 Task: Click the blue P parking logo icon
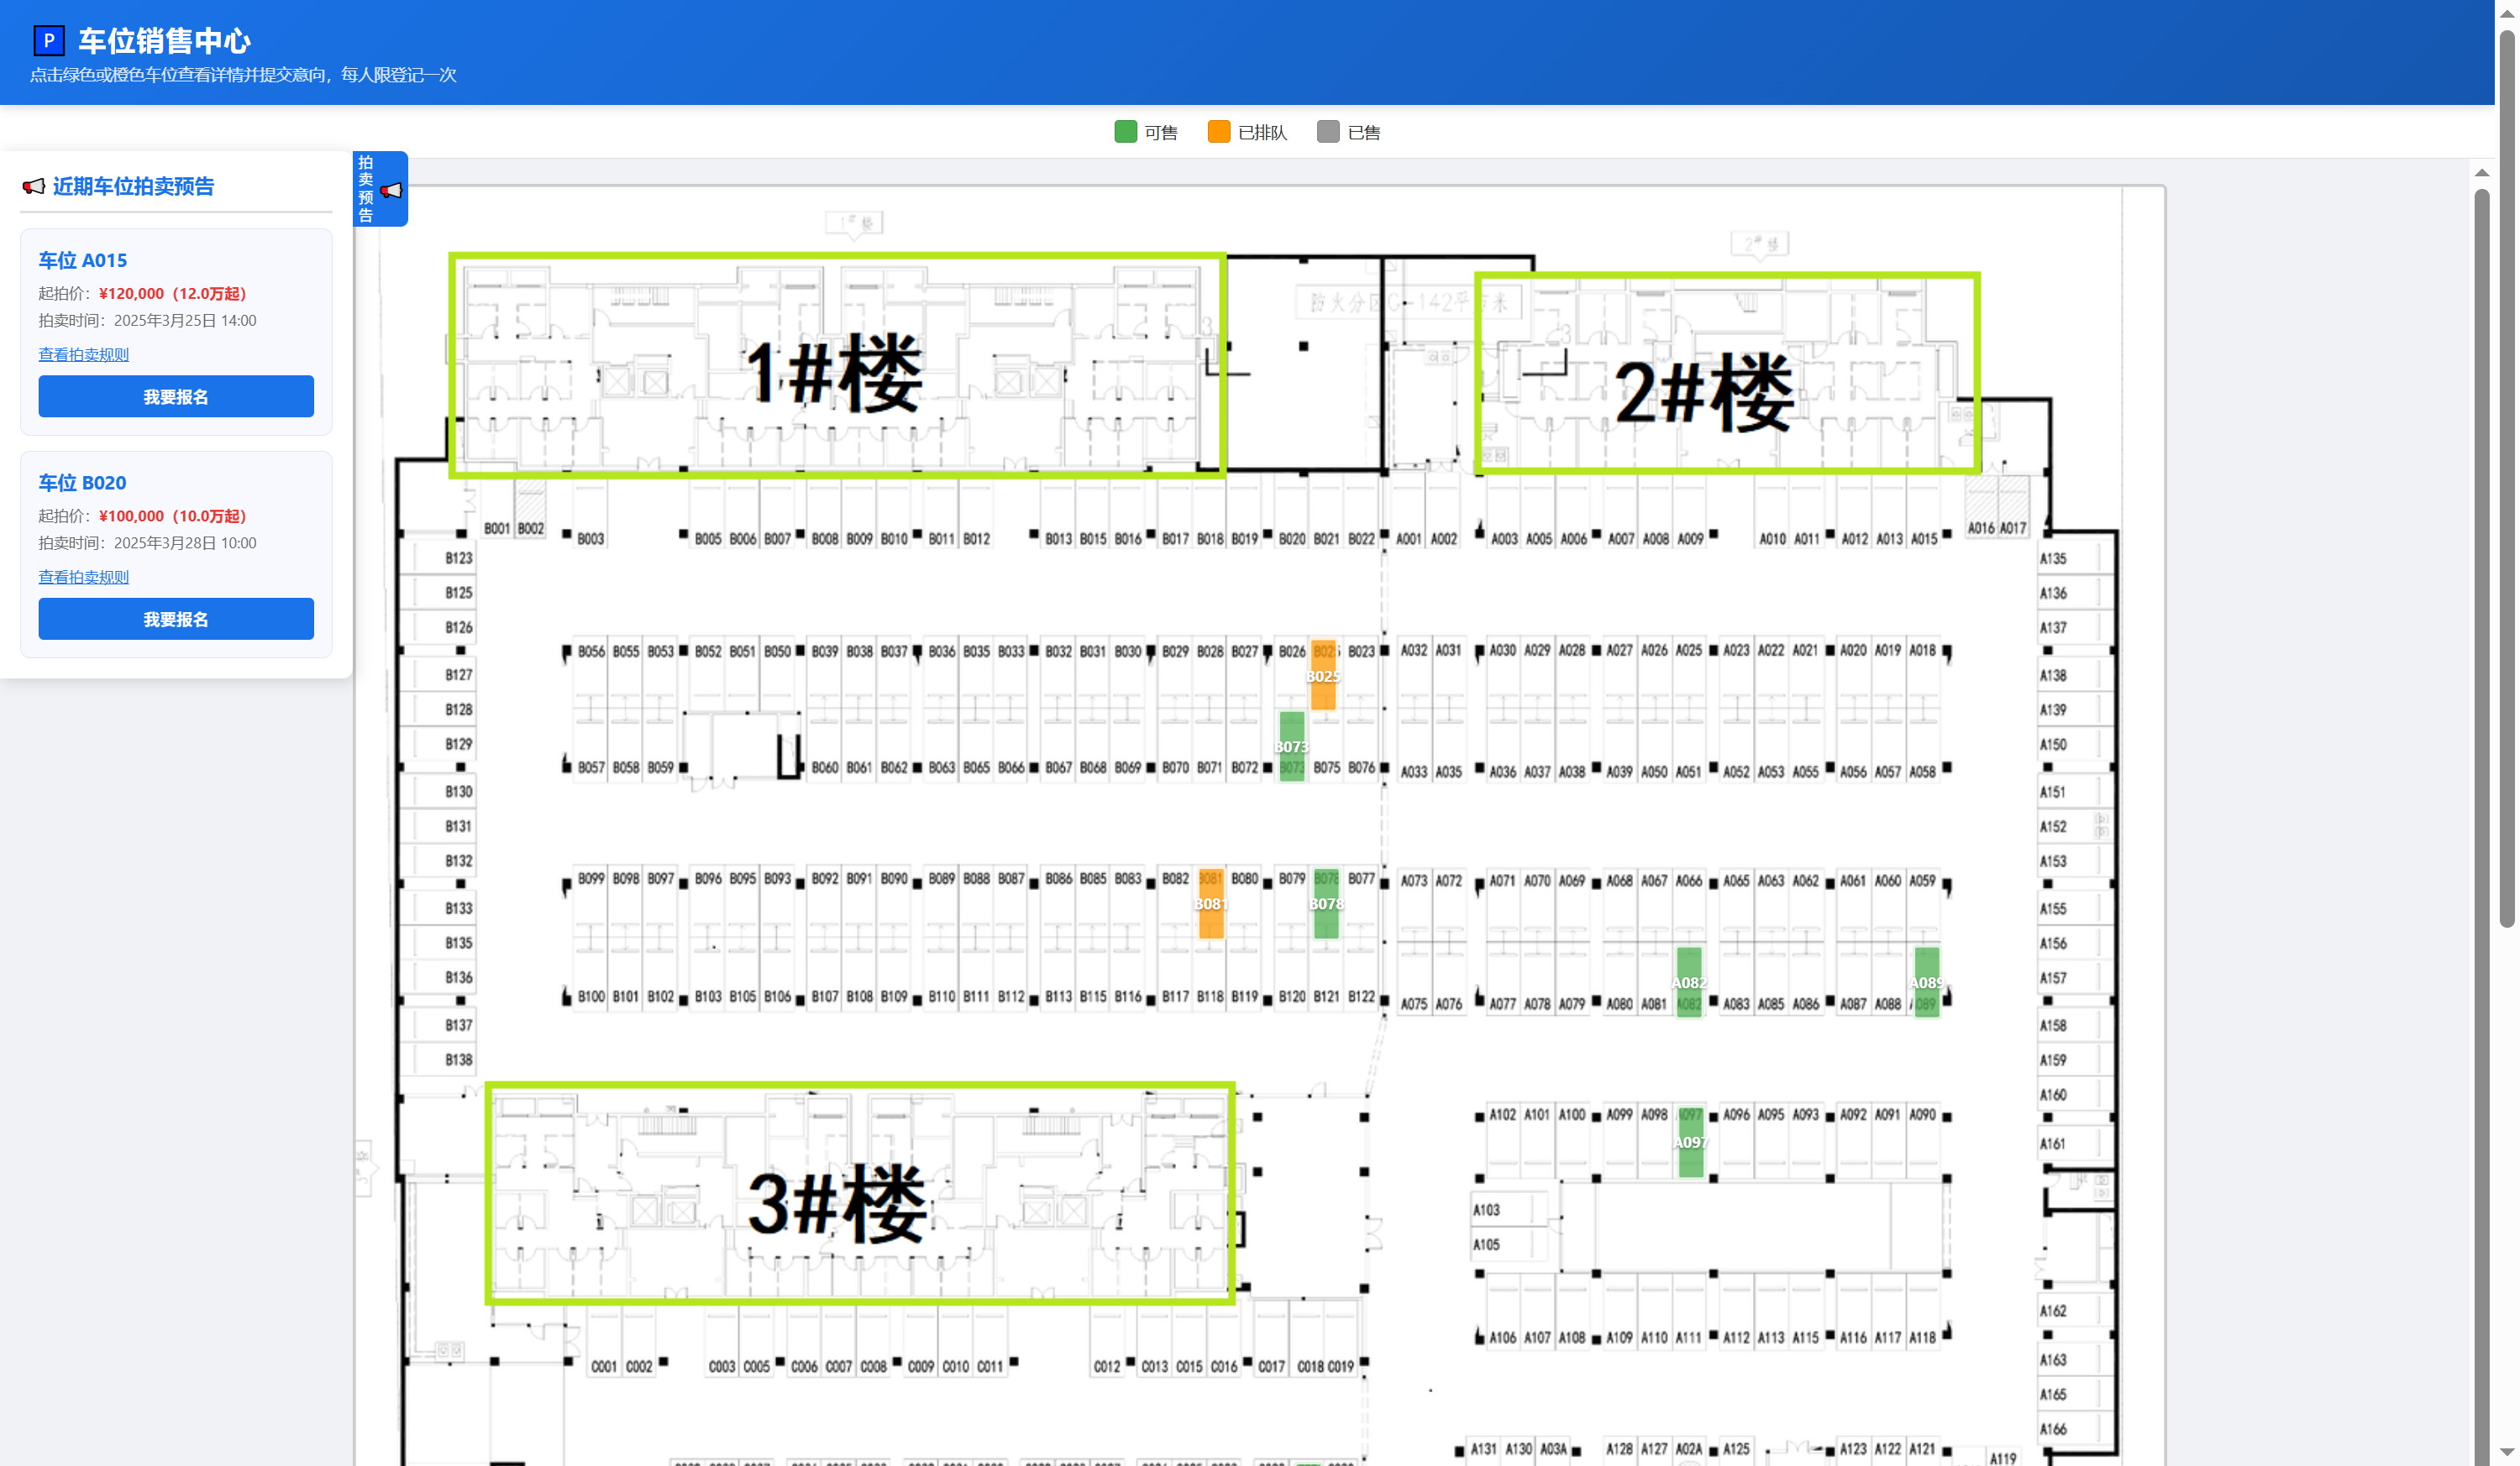pyautogui.click(x=49, y=40)
